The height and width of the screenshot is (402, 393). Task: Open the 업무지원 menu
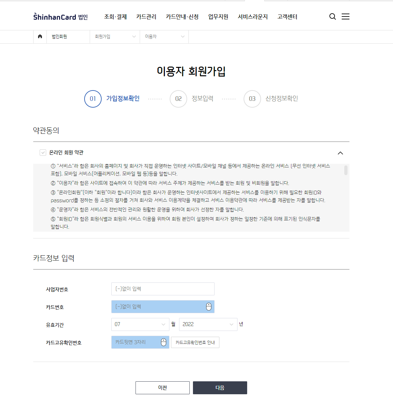[218, 17]
